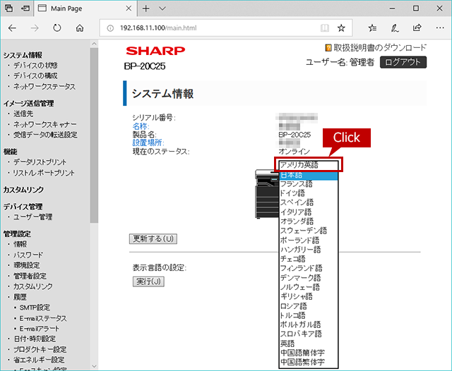
Task: Click the add notes pen icon
Action: click(x=395, y=28)
